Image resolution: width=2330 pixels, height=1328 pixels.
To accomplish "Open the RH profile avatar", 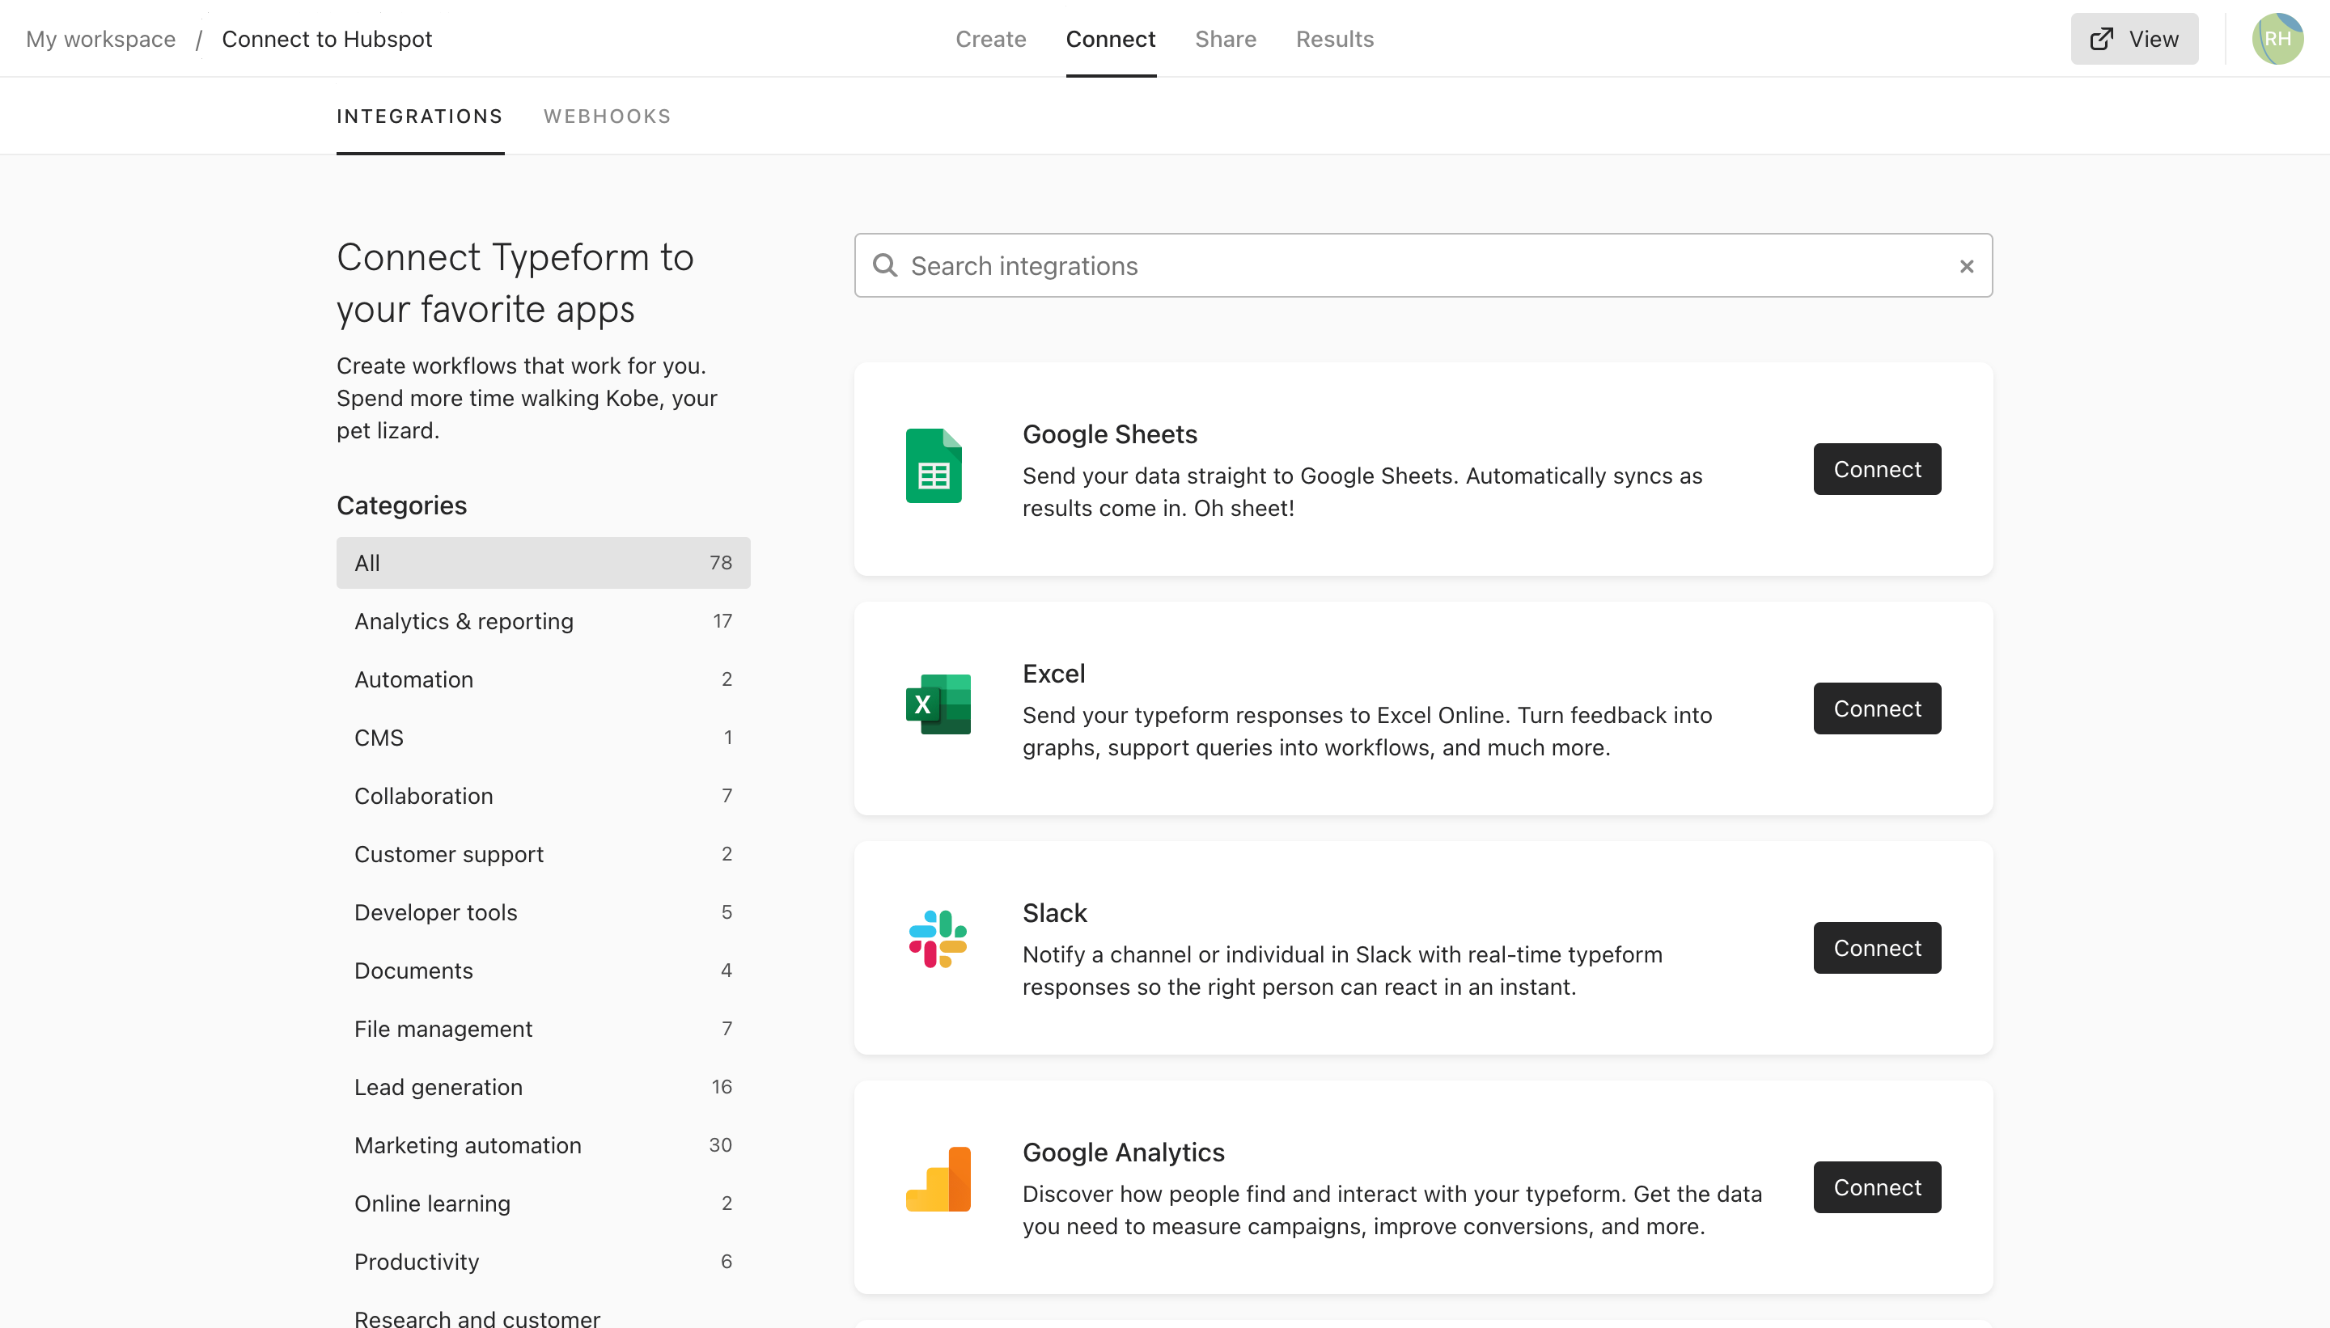I will pos(2277,38).
